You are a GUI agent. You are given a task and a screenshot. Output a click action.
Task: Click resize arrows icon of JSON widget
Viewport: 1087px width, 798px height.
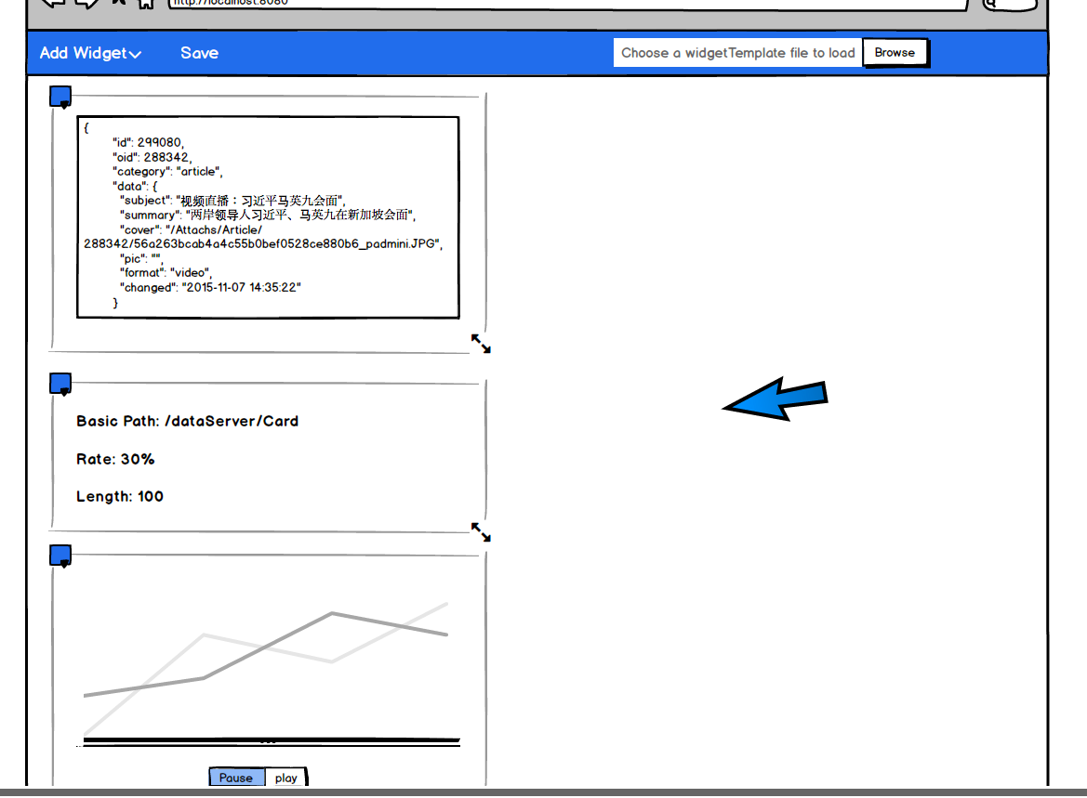pos(481,344)
